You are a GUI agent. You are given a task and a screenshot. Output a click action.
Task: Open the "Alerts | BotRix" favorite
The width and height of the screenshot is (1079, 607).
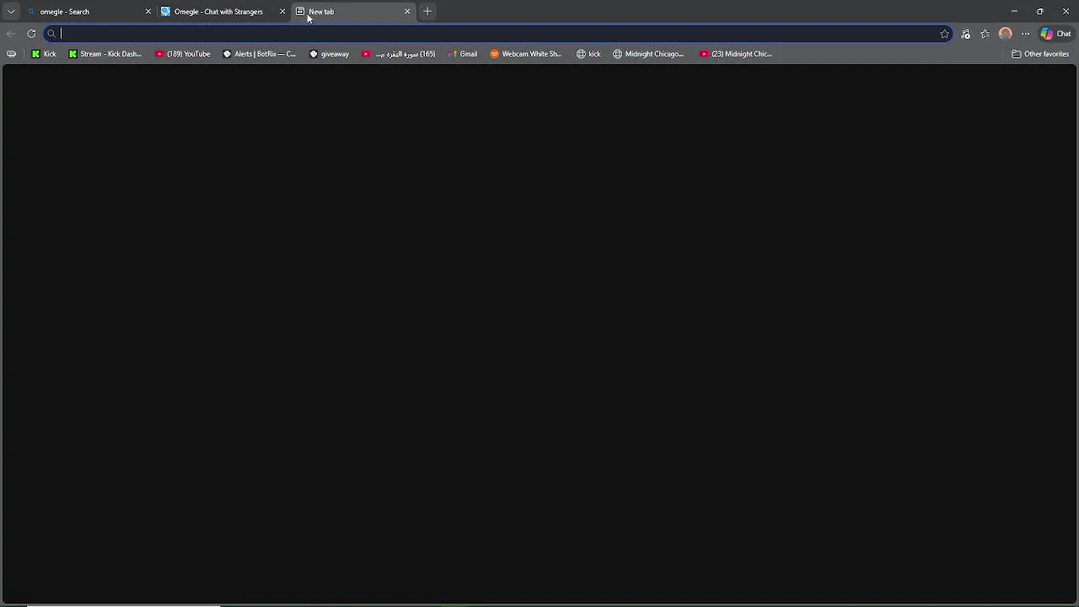259,54
